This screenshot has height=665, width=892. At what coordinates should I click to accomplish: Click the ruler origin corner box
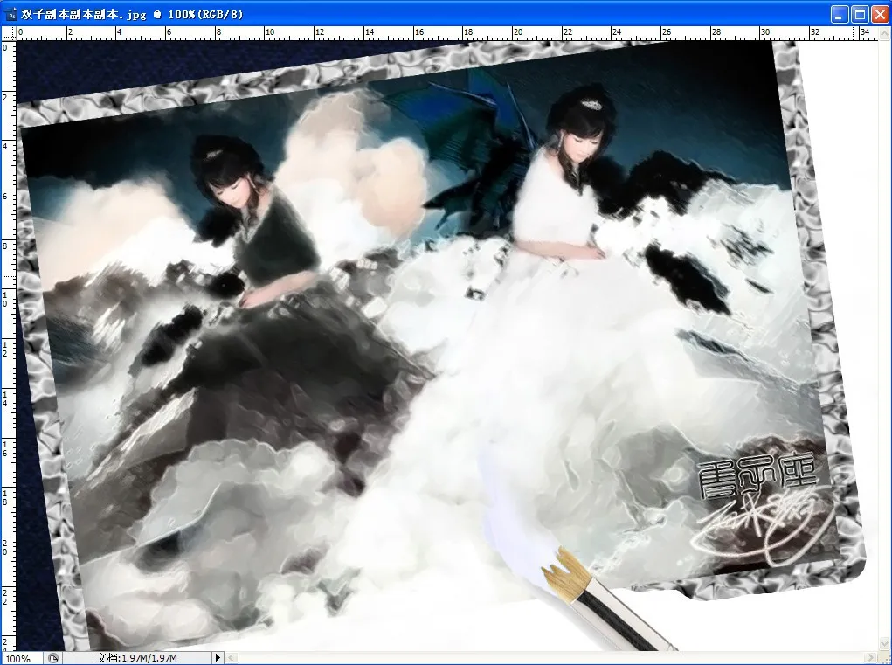point(8,33)
